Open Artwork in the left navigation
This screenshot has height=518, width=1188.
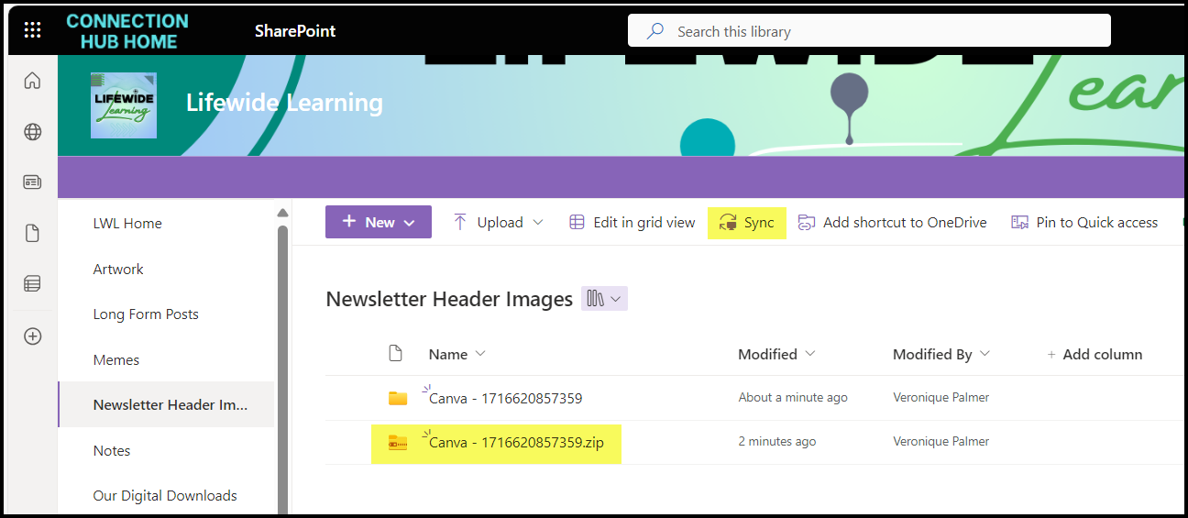tap(118, 270)
